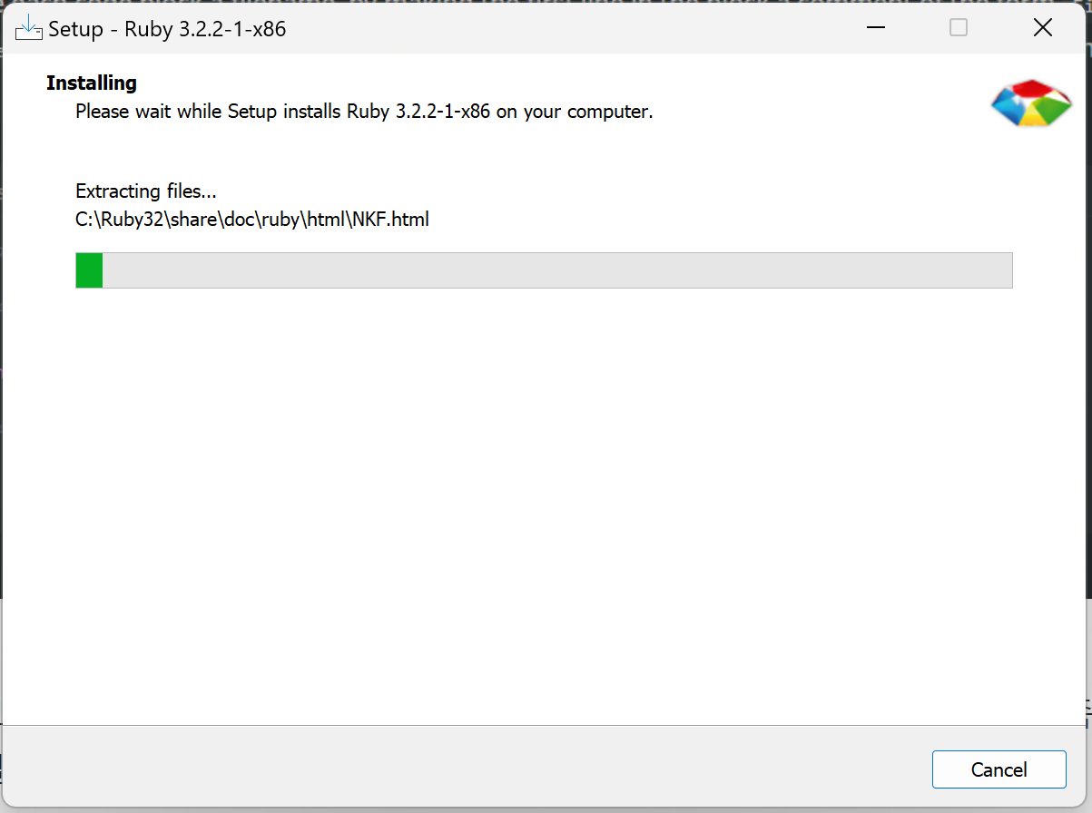Image resolution: width=1092 pixels, height=813 pixels.
Task: Click the installation progress bar
Action: coord(544,270)
